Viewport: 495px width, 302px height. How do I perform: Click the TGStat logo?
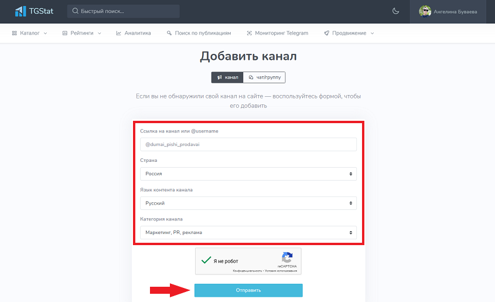click(34, 11)
